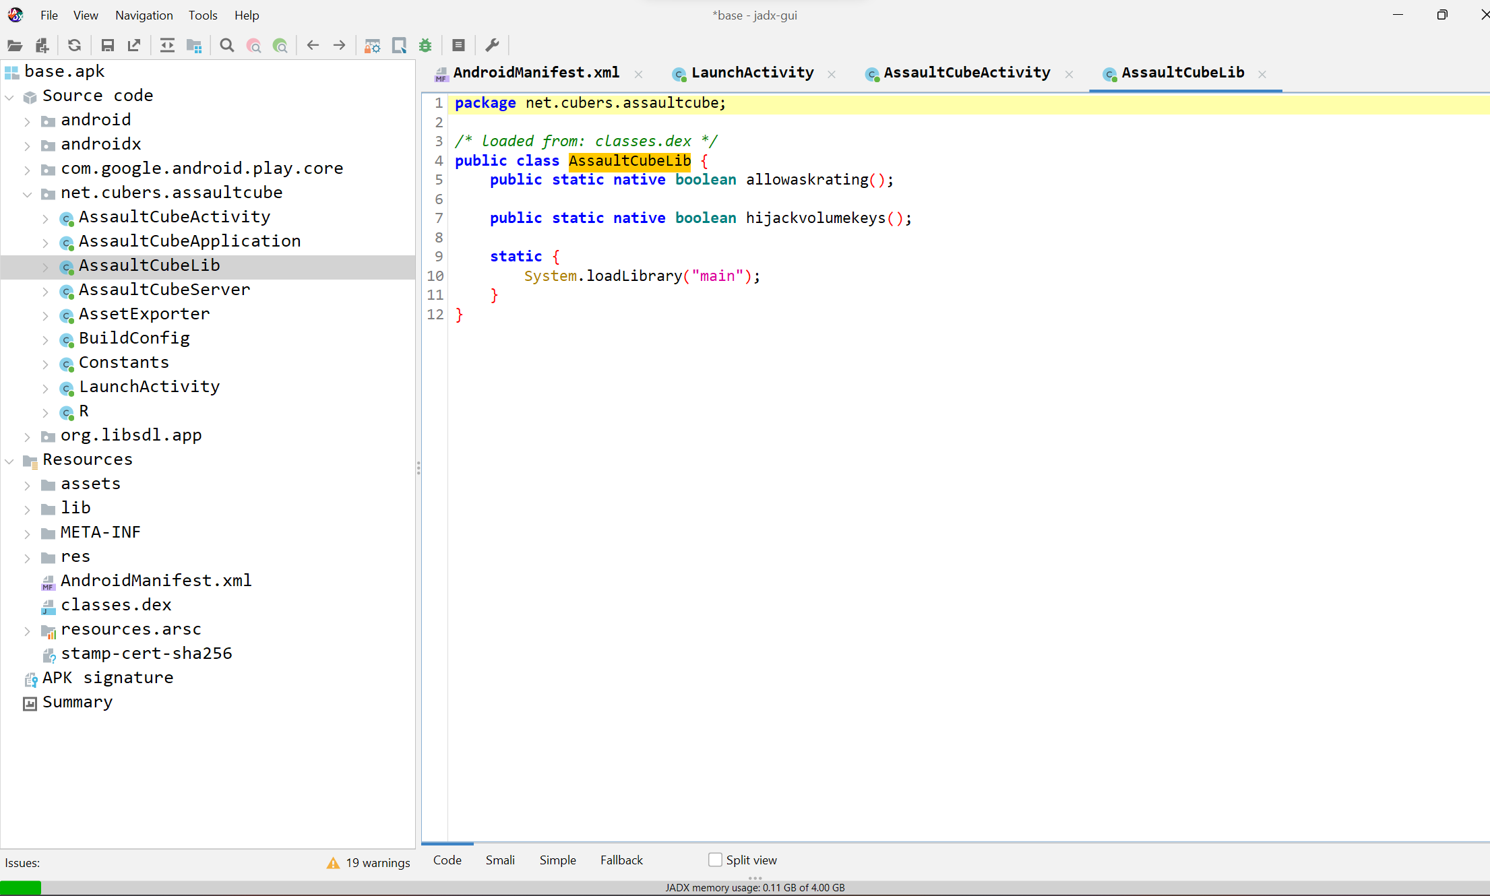Switch to Smali code view

tap(500, 860)
